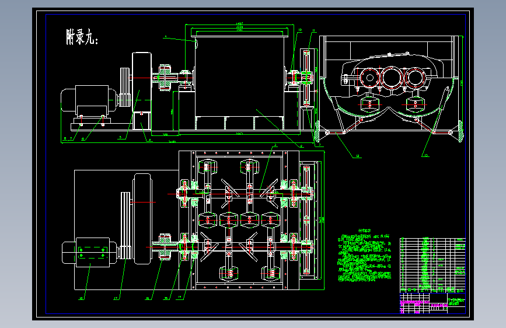Select the shaft coupling in the top view
This screenshot has height=328, width=506.
(165, 247)
